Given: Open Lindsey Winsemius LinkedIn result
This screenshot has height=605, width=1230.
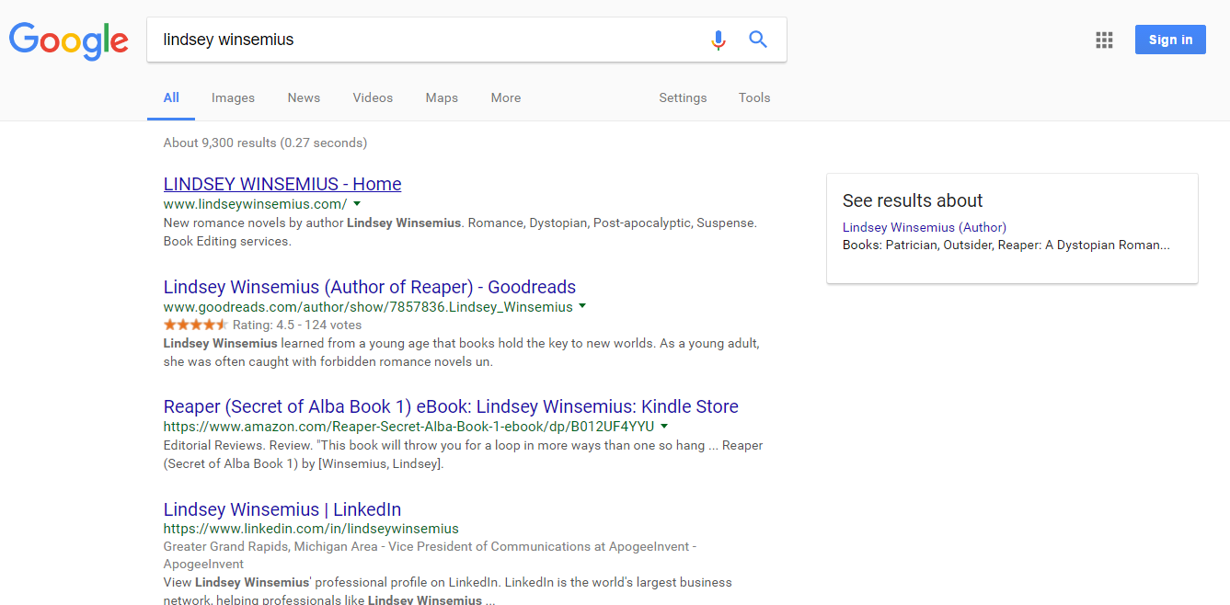Looking at the screenshot, I should point(282,509).
